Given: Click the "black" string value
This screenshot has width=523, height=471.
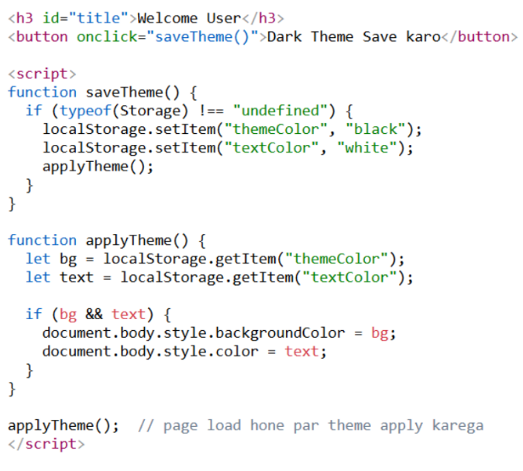Looking at the screenshot, I should pyautogui.click(x=376, y=129).
